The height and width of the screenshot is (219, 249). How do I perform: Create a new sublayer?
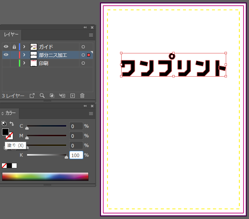(62, 96)
